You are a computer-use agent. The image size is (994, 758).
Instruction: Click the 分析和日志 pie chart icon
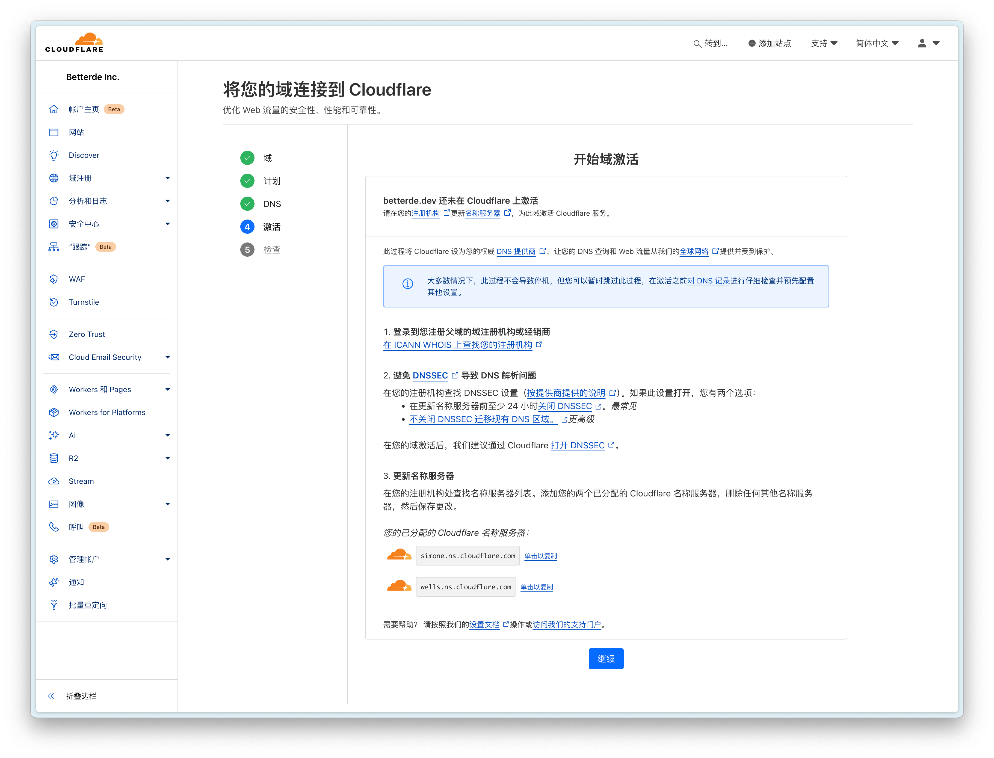tap(54, 201)
